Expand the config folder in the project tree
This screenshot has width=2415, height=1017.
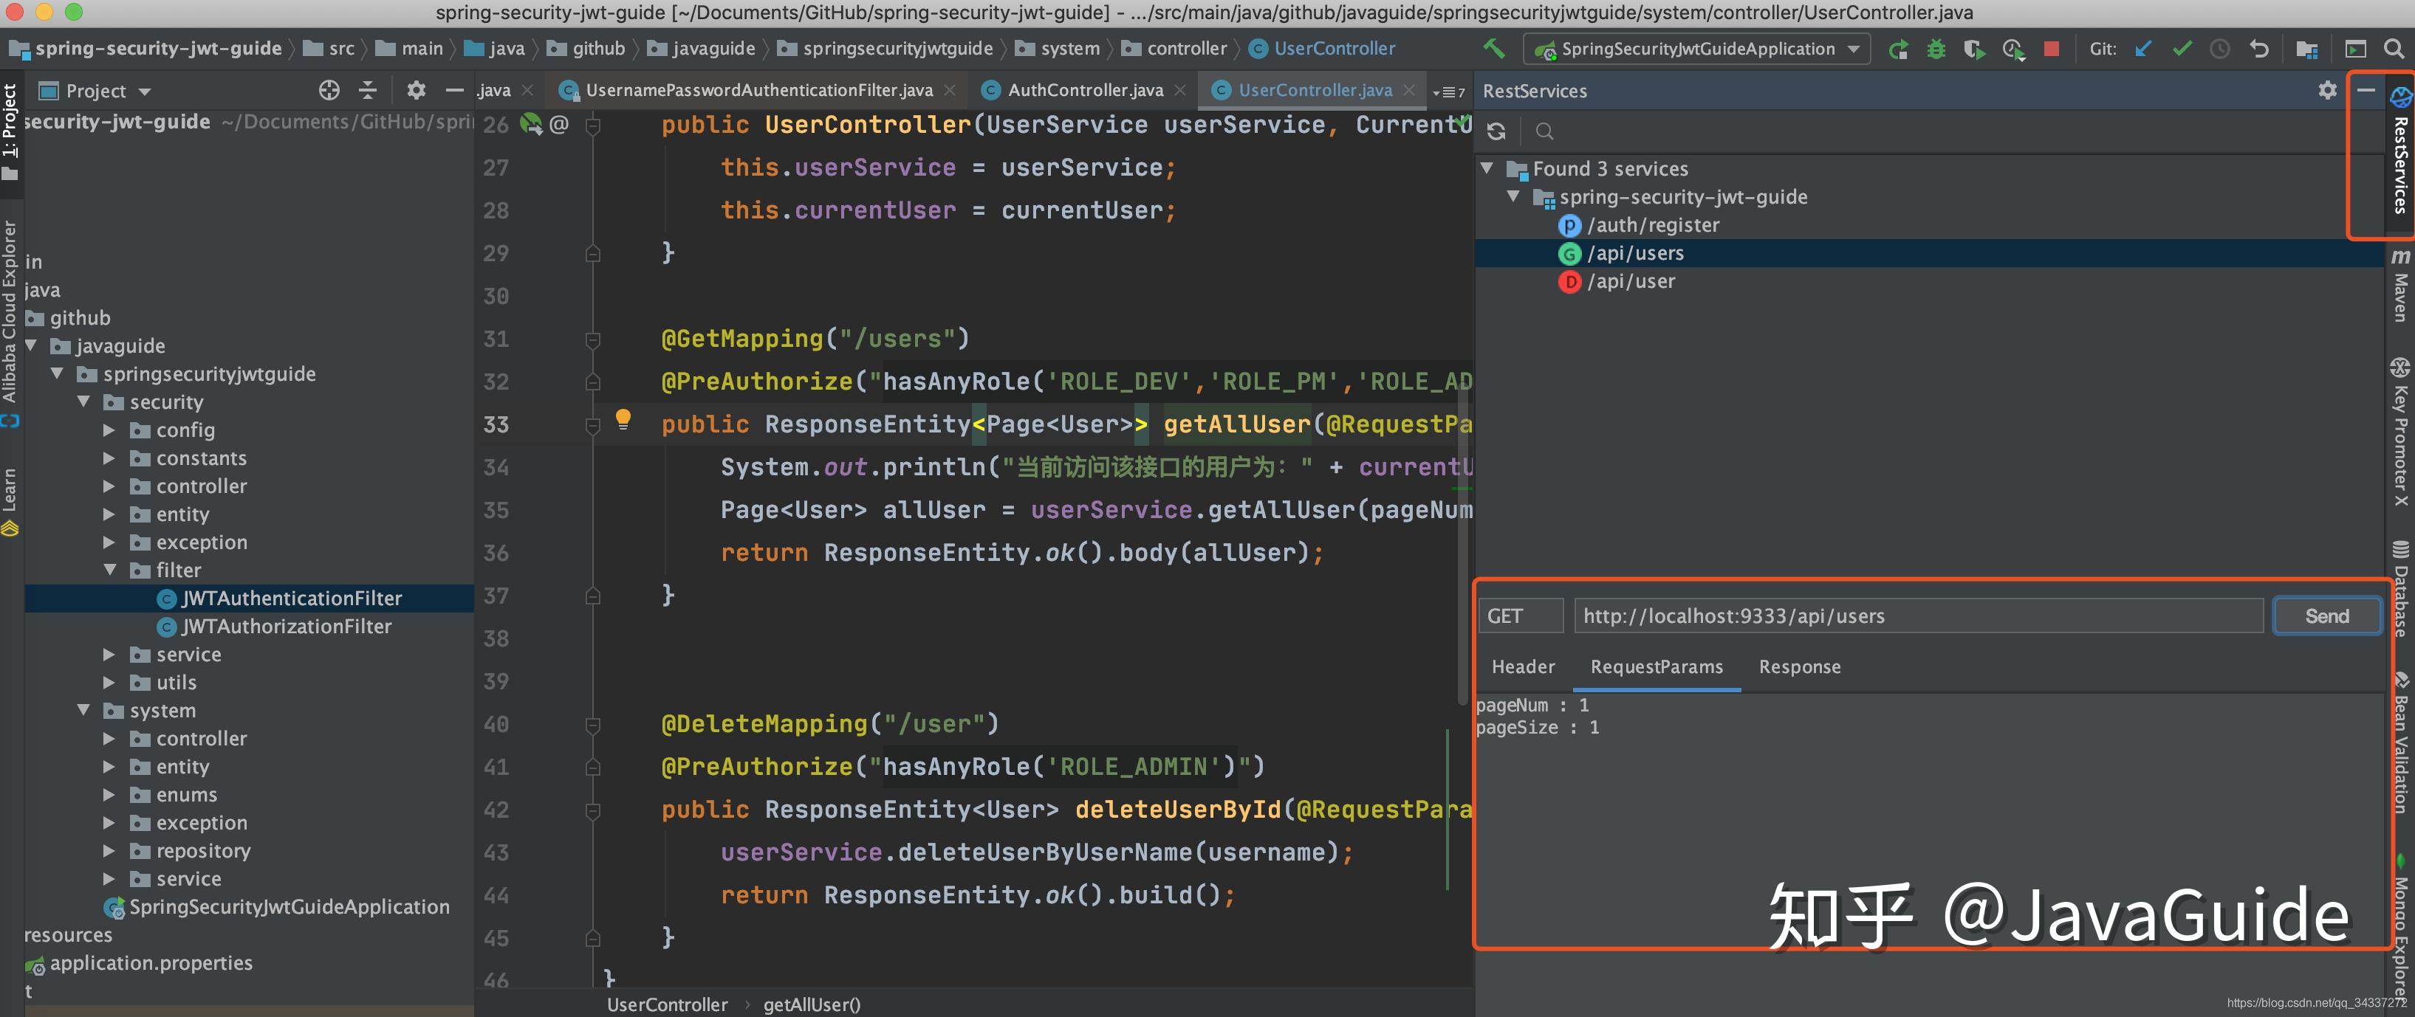tap(110, 430)
